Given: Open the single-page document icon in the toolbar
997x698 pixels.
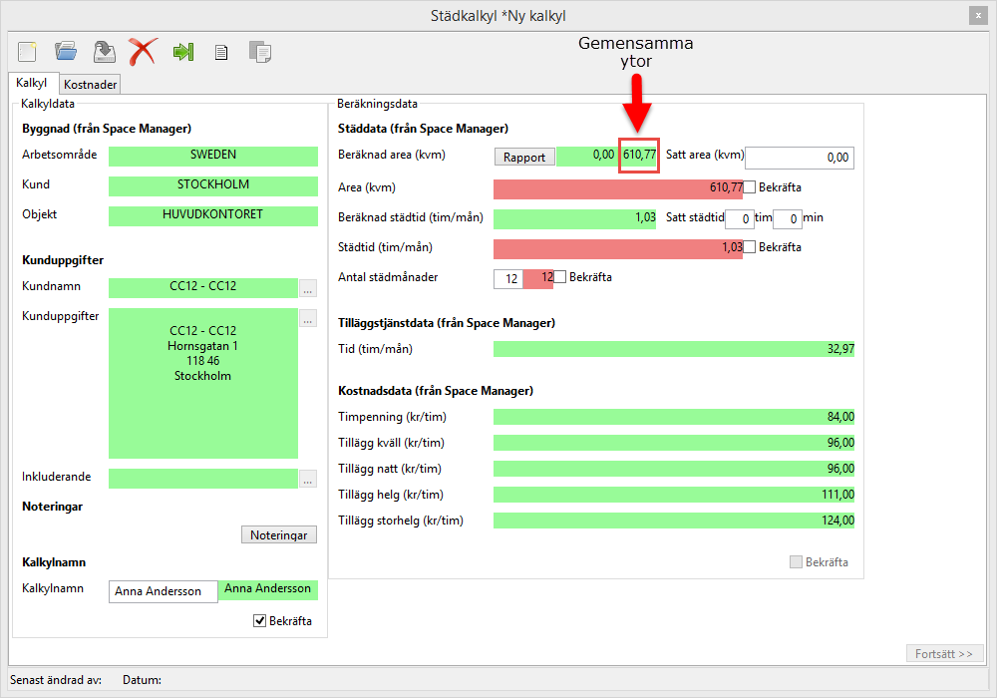Looking at the screenshot, I should pos(221,52).
